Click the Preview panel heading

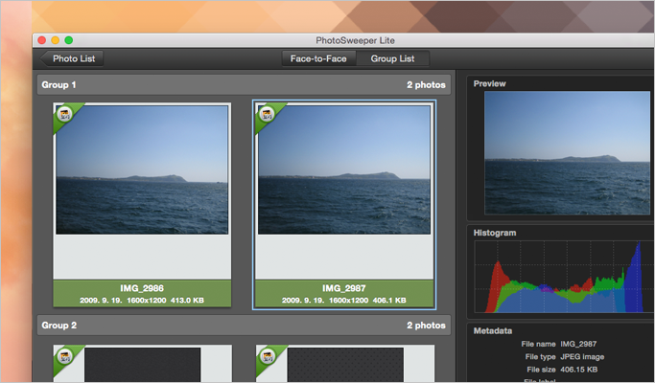click(x=490, y=83)
